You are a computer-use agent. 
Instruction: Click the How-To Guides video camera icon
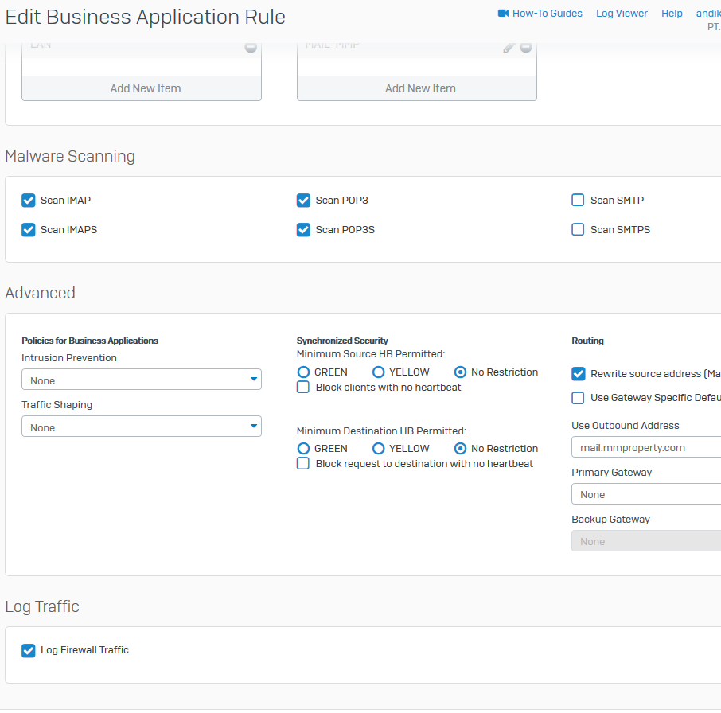click(503, 14)
